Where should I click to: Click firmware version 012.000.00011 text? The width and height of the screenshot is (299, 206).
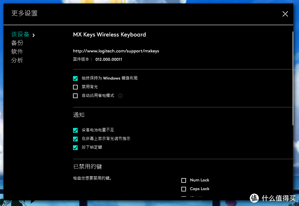109,59
